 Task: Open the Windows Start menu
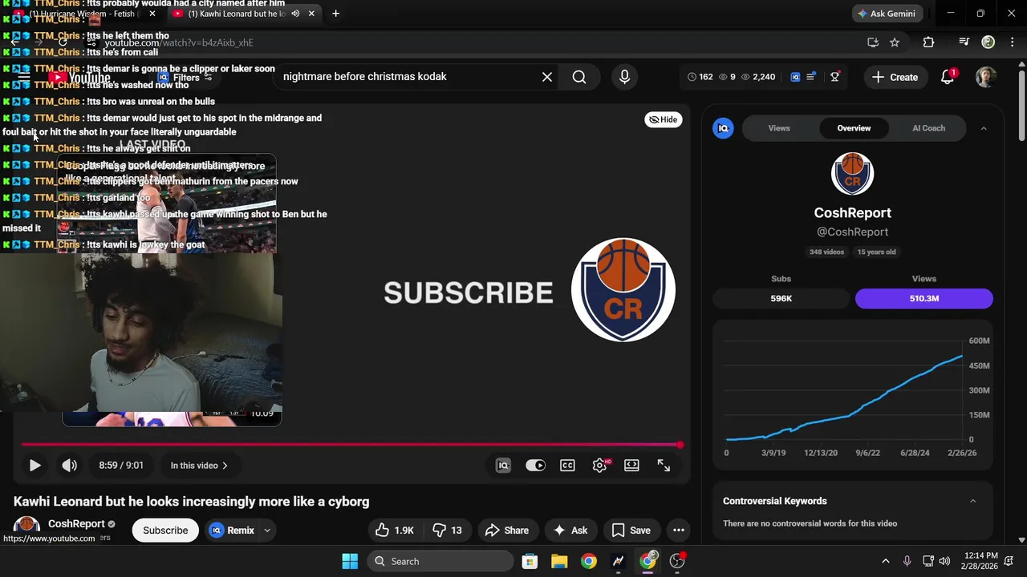pos(350,561)
